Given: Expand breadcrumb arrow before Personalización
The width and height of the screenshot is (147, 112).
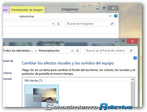Looking at the screenshot, I should tap(36, 51).
